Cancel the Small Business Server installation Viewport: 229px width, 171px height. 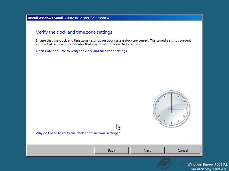pos(183,150)
